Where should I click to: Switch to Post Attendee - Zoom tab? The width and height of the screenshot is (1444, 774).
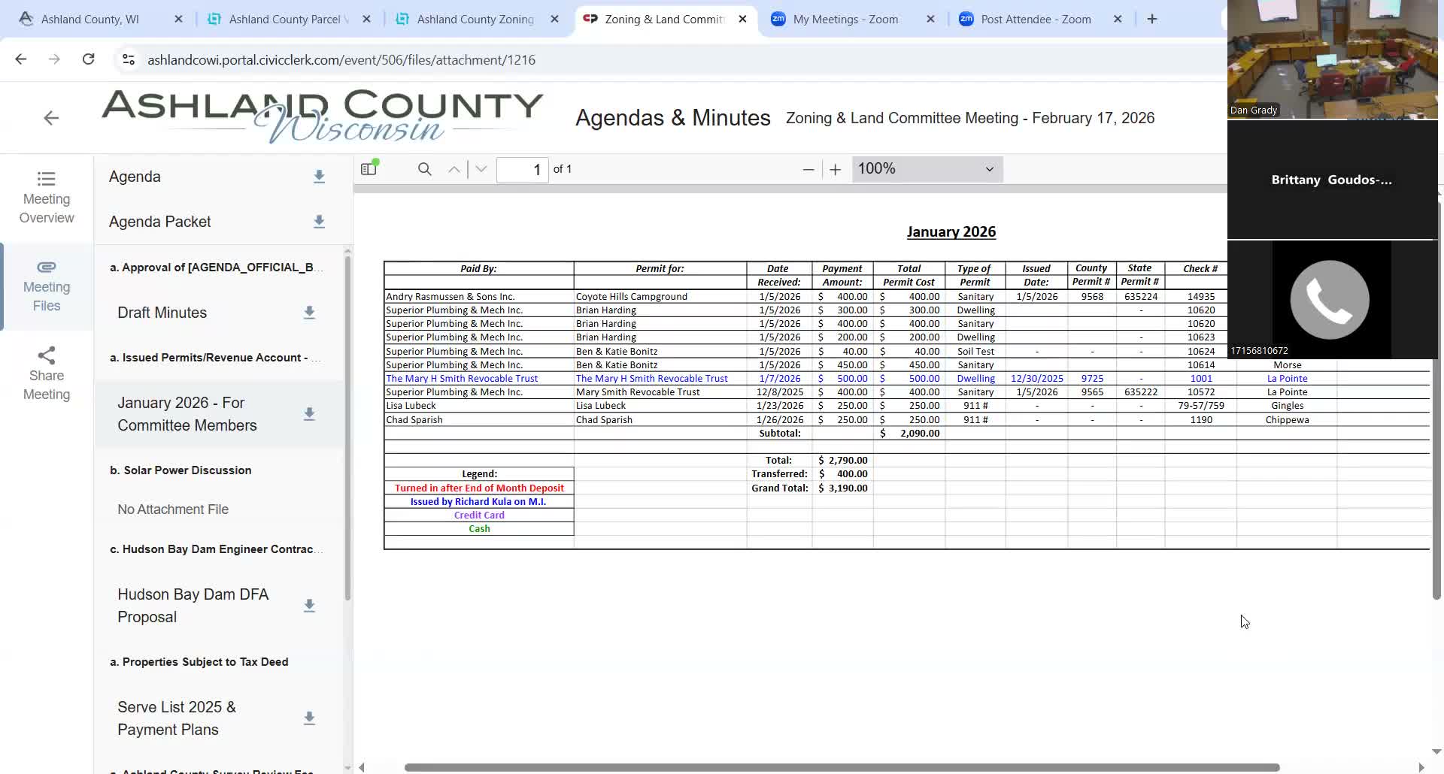point(1036,19)
